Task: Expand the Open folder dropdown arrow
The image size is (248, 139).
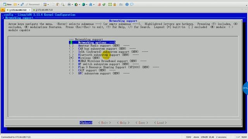Action: point(18,5)
